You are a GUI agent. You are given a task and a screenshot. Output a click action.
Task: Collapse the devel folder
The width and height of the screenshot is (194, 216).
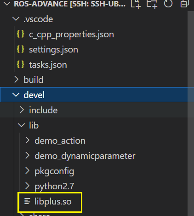[x=16, y=95]
